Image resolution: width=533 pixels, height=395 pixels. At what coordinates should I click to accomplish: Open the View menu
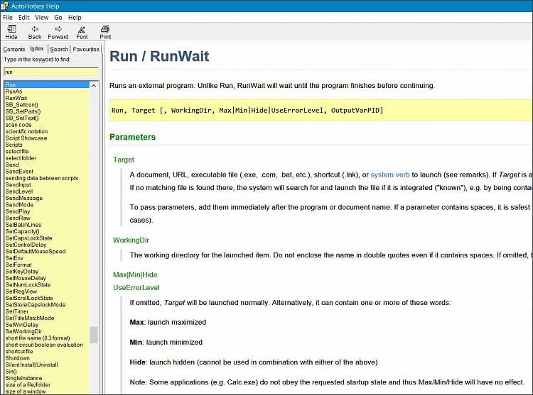(41, 17)
